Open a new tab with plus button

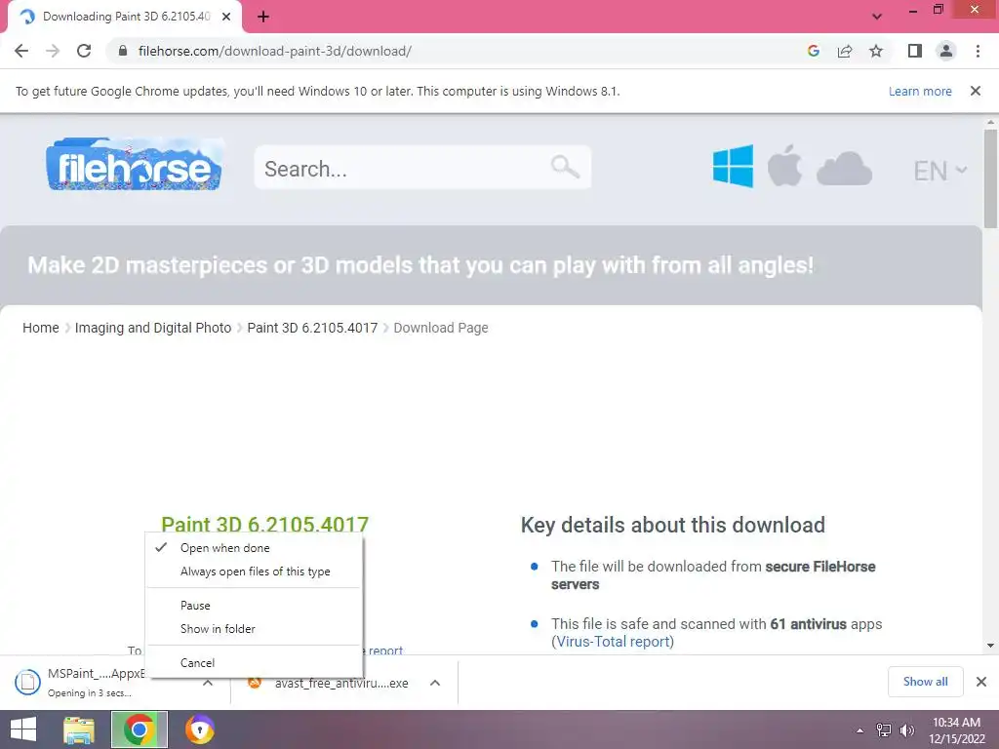pyautogui.click(x=263, y=17)
